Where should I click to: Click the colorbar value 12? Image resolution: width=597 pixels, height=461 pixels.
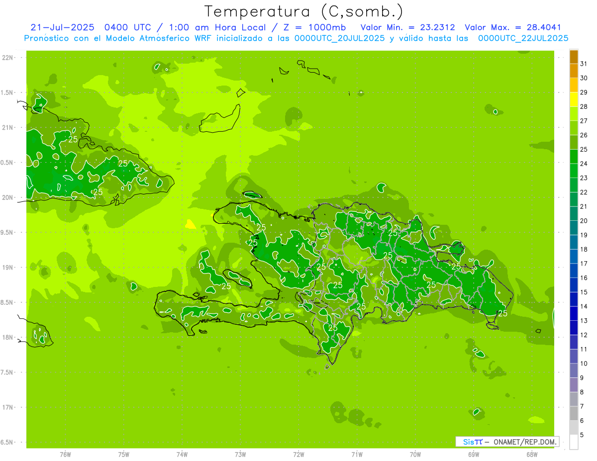[584, 335]
